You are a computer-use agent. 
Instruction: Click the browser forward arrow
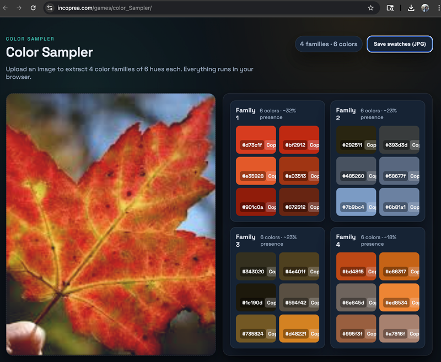(x=19, y=8)
